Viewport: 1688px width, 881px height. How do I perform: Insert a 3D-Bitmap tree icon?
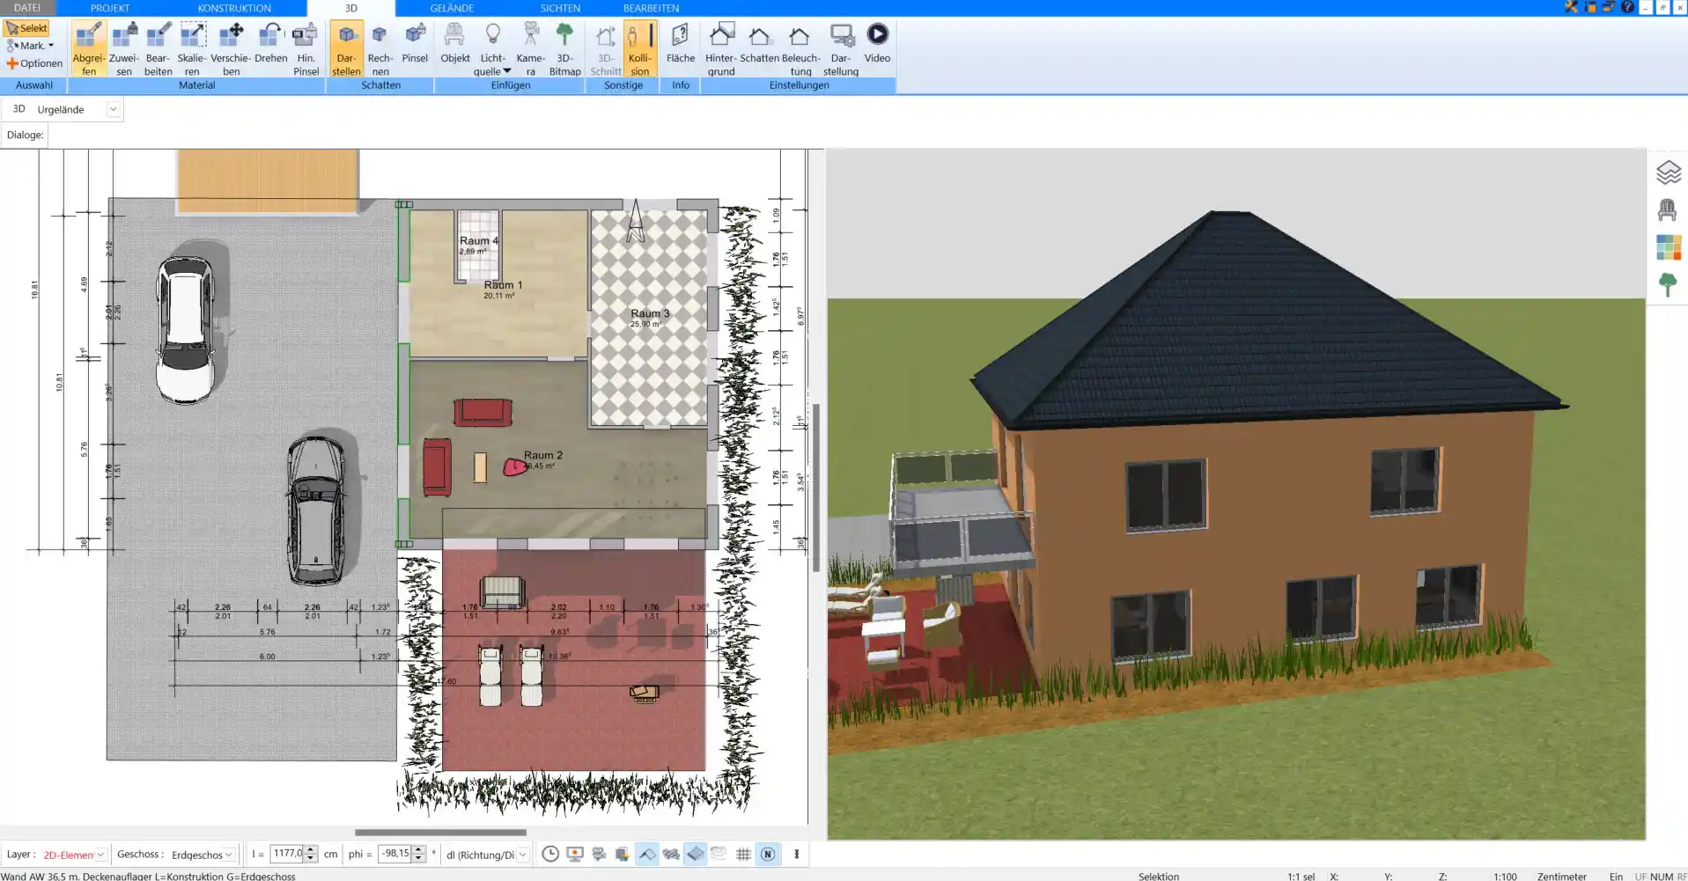pos(564,49)
